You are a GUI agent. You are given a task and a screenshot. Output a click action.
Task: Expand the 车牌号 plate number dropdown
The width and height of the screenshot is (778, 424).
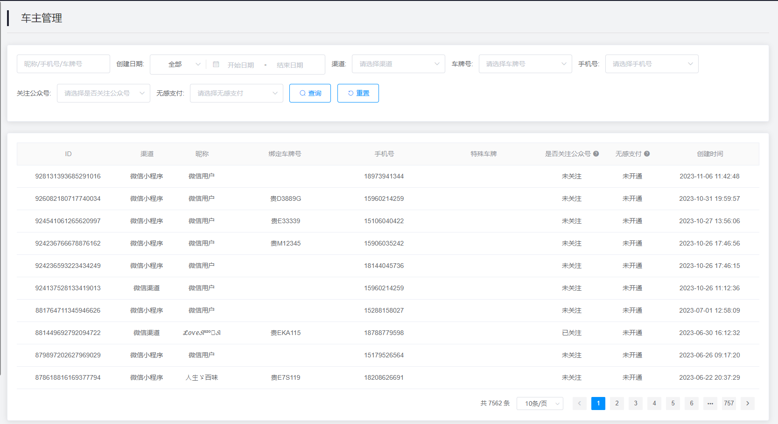pyautogui.click(x=525, y=64)
